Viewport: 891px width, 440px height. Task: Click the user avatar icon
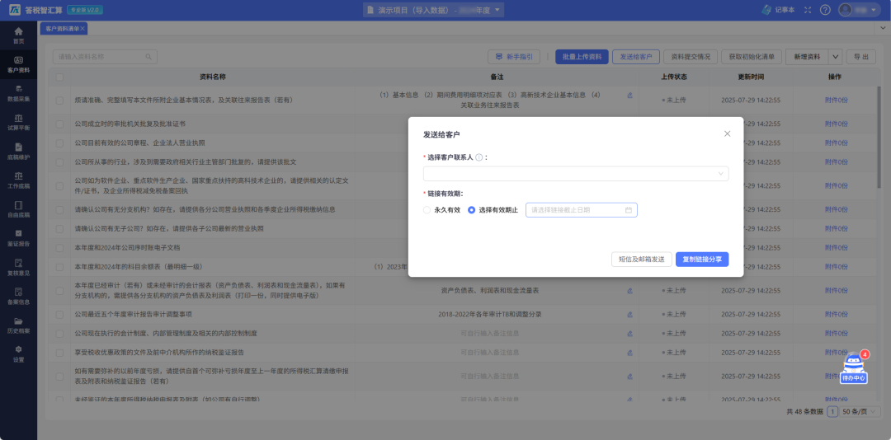point(846,10)
